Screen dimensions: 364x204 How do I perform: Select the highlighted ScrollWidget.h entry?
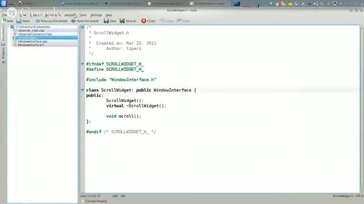coord(45,37)
